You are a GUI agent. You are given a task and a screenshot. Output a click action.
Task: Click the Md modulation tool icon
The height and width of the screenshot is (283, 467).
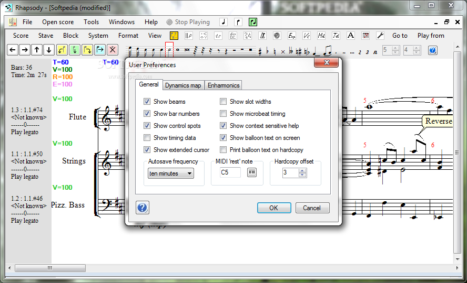point(321,36)
